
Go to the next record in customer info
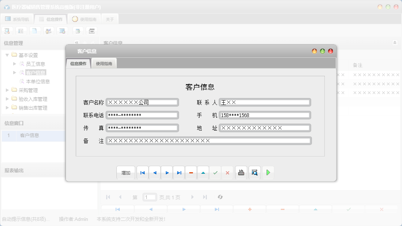click(167, 172)
